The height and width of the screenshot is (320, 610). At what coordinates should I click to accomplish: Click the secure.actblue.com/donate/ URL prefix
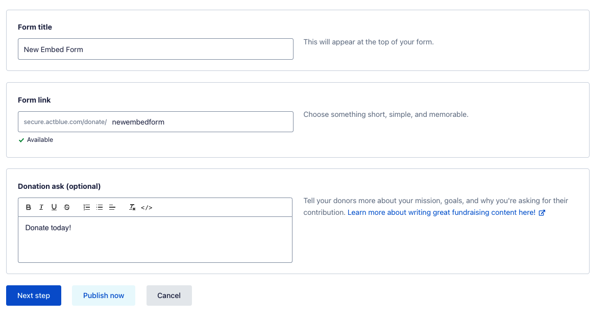point(65,122)
